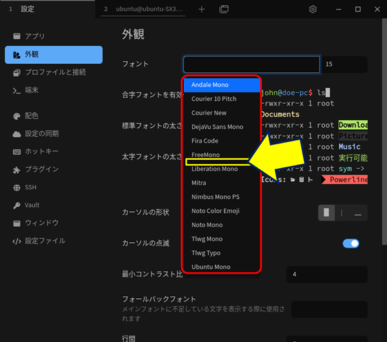Go to 配色 color scheme settings
This screenshot has height=342, width=387.
(54, 116)
